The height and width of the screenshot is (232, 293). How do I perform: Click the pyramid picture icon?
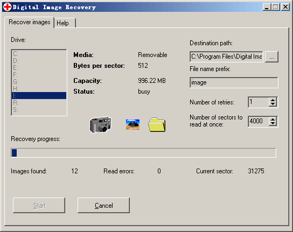[132, 124]
